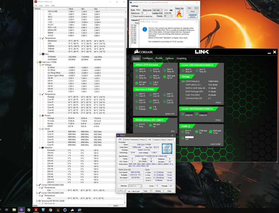The width and height of the screenshot is (279, 213).
Task: Click the Fan #1 1422 rpm fan icon
Action: pyautogui.click(x=165, y=77)
